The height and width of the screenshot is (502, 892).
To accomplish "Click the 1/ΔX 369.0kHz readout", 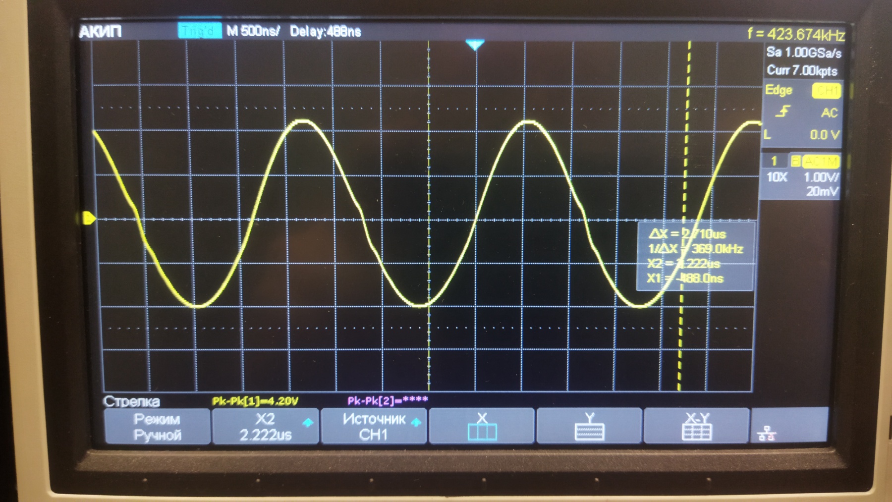I will 695,249.
